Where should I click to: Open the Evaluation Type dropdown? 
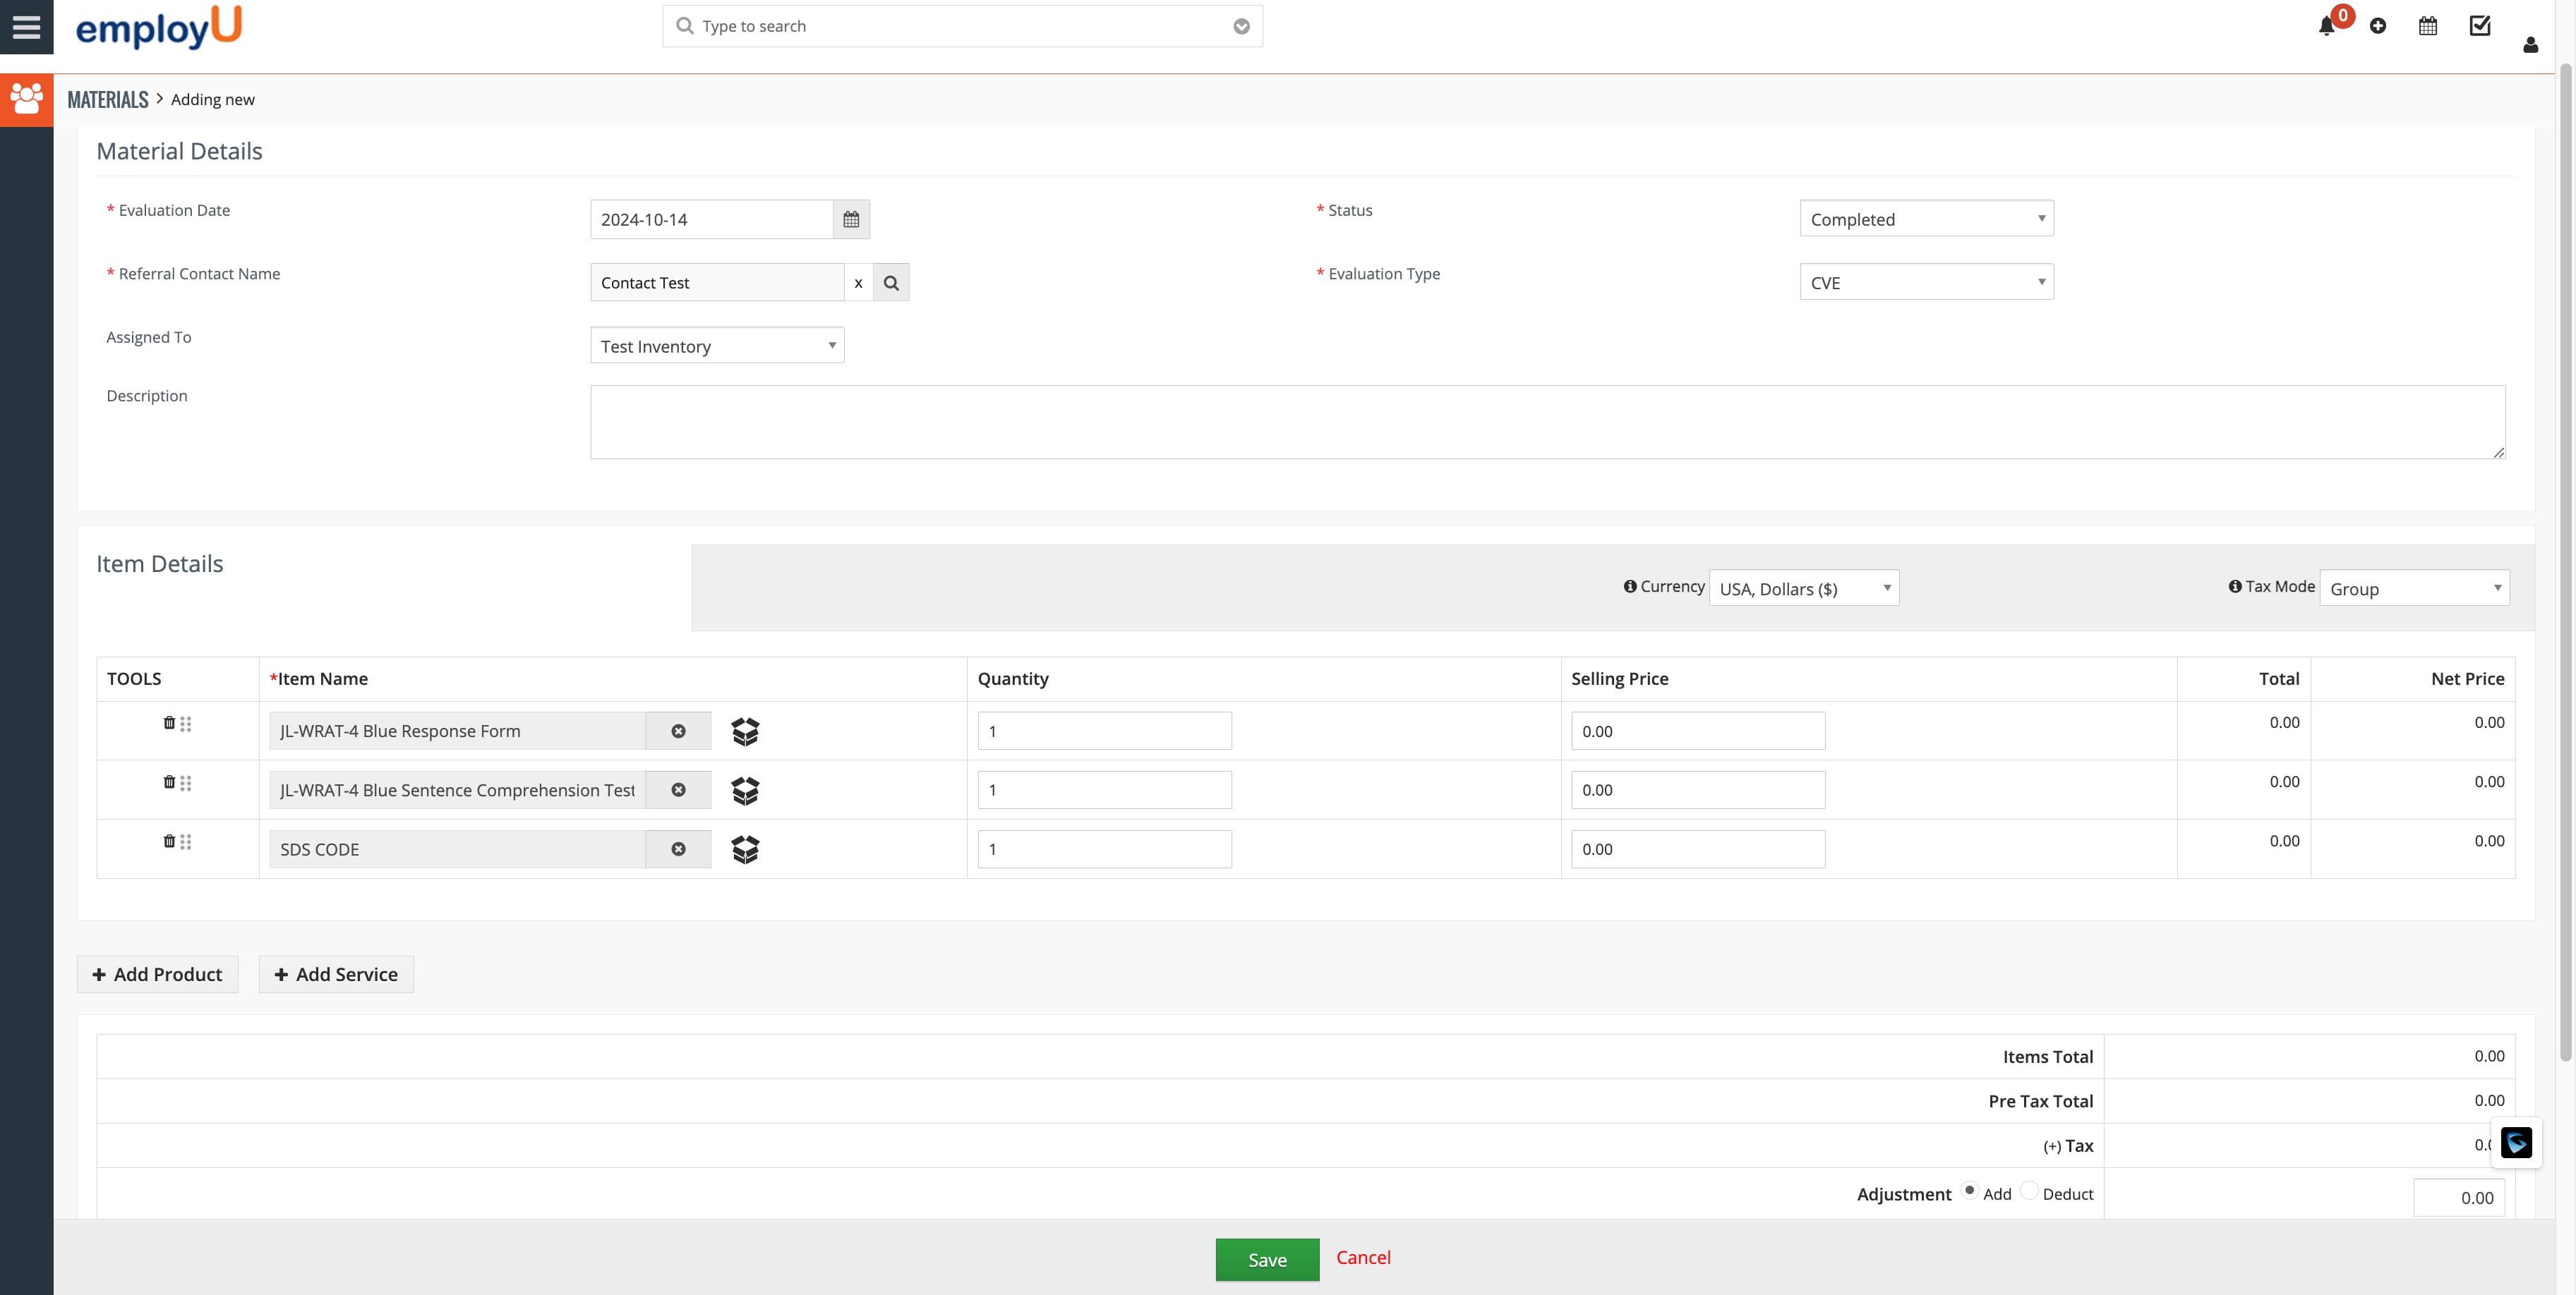point(1926,283)
